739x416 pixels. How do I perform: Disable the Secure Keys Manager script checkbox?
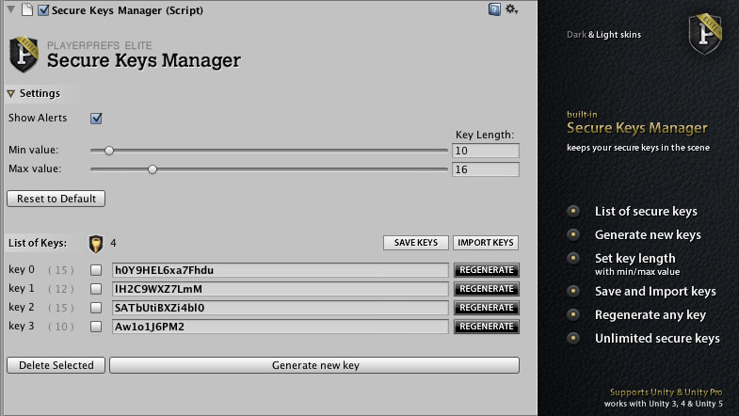click(43, 10)
